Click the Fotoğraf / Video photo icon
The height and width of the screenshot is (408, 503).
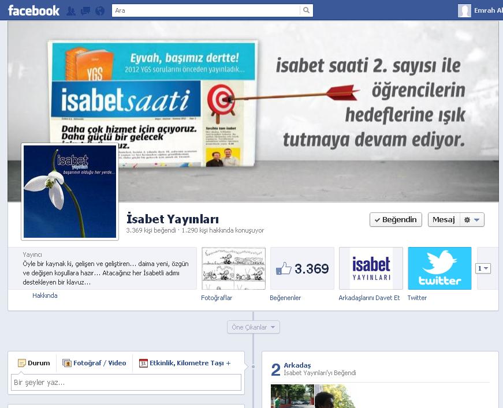[x=67, y=363]
